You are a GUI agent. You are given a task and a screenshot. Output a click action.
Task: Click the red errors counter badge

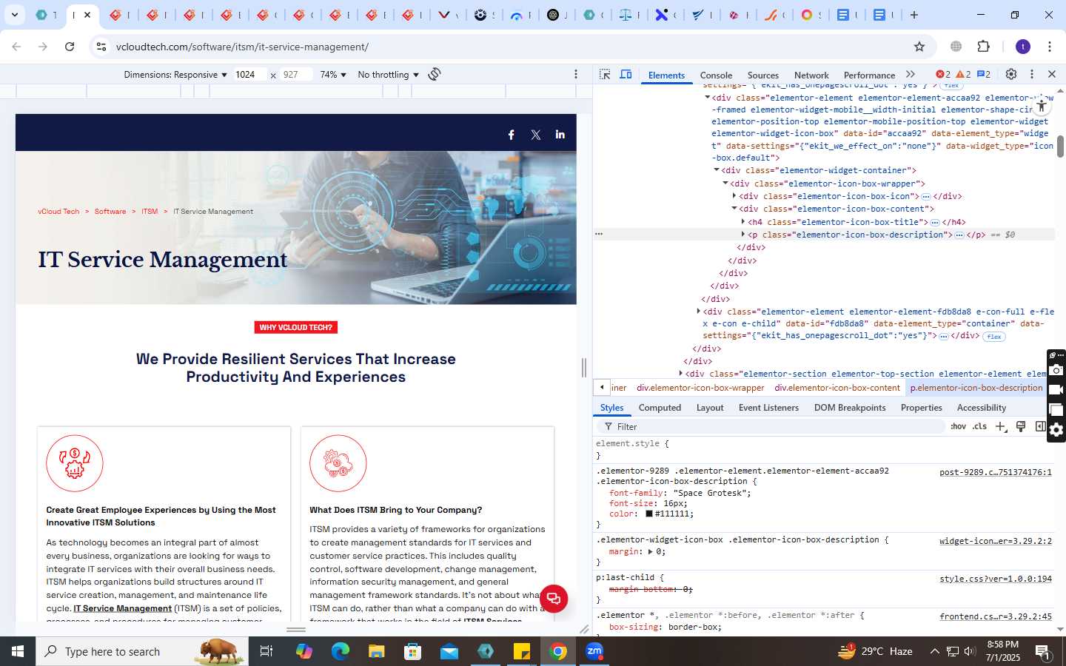tap(943, 75)
